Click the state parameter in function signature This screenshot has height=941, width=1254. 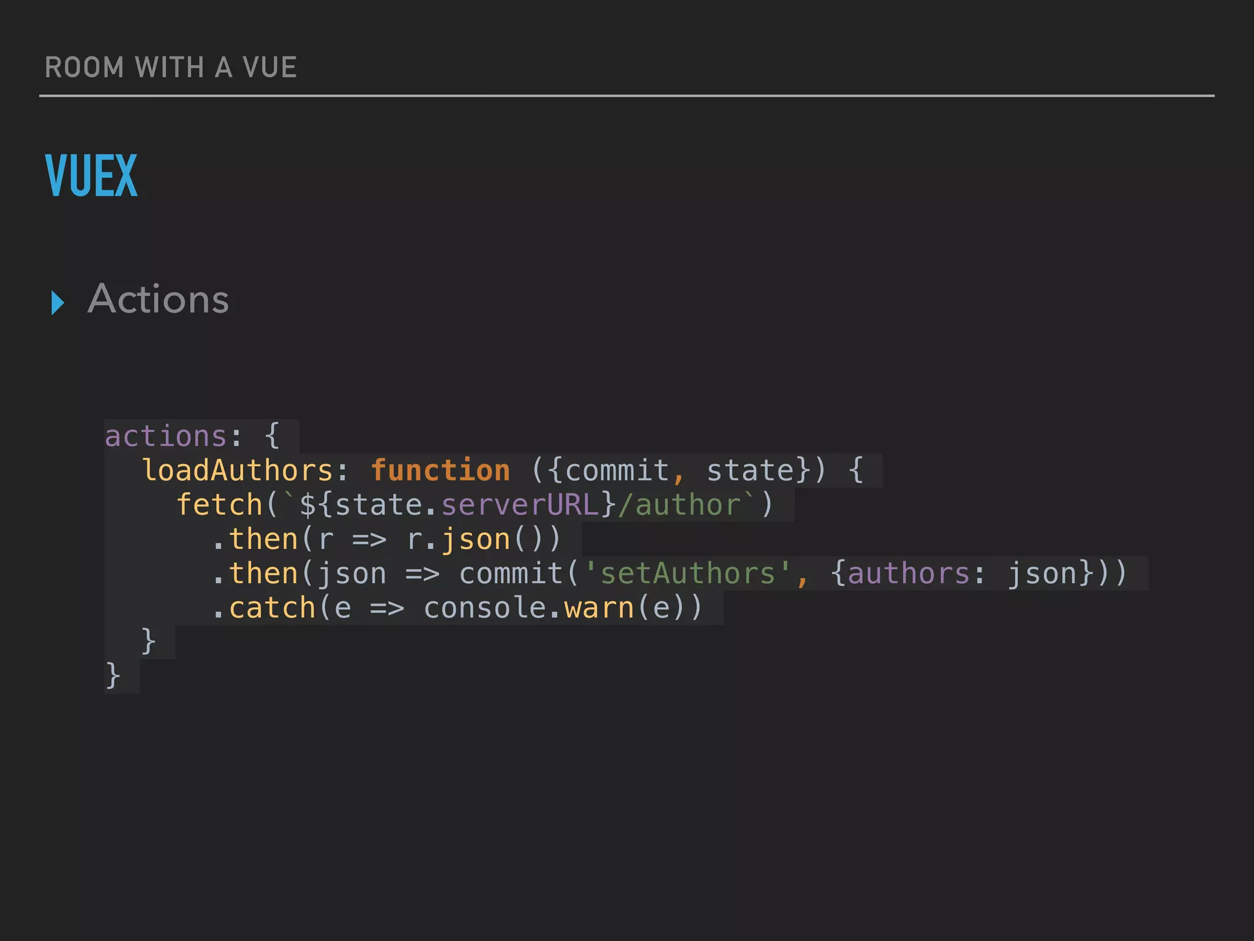click(751, 470)
